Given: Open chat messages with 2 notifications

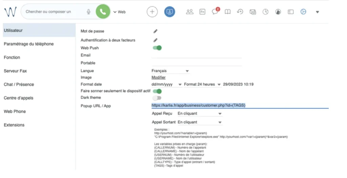Looking at the screenshot, I should 215,12.
